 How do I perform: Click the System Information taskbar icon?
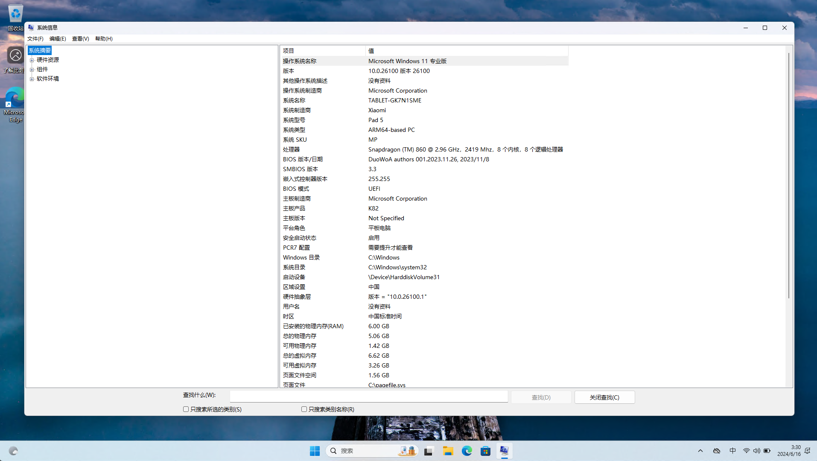coord(504,451)
